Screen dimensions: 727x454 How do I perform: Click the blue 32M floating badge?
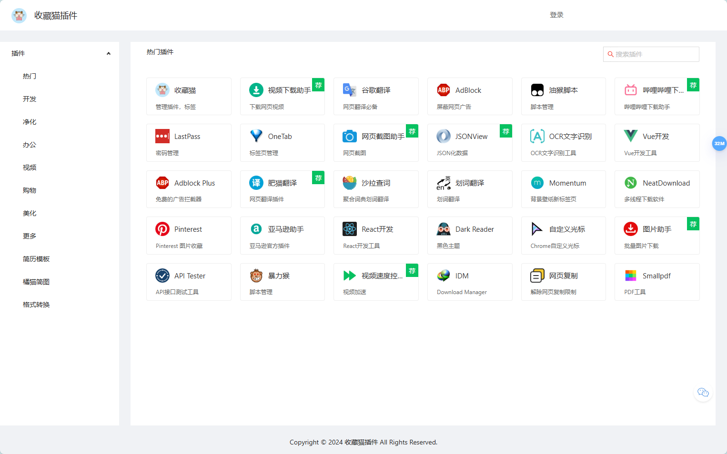(x=719, y=143)
